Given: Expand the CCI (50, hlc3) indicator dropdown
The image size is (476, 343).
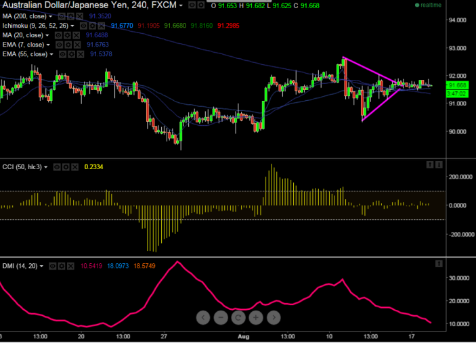Looking at the screenshot, I should [46, 167].
